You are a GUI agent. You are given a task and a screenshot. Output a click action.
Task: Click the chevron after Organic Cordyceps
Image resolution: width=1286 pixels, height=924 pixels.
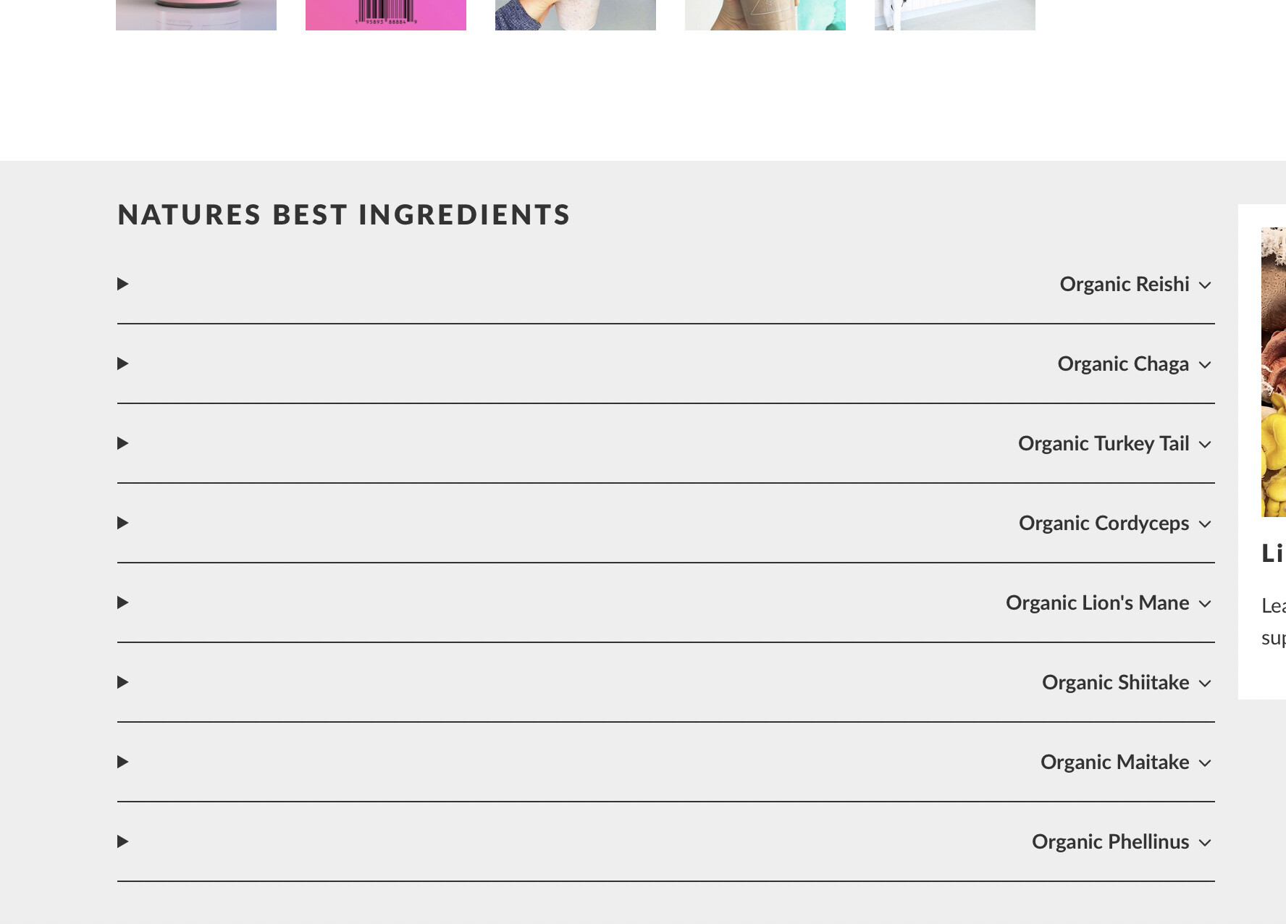click(1205, 524)
